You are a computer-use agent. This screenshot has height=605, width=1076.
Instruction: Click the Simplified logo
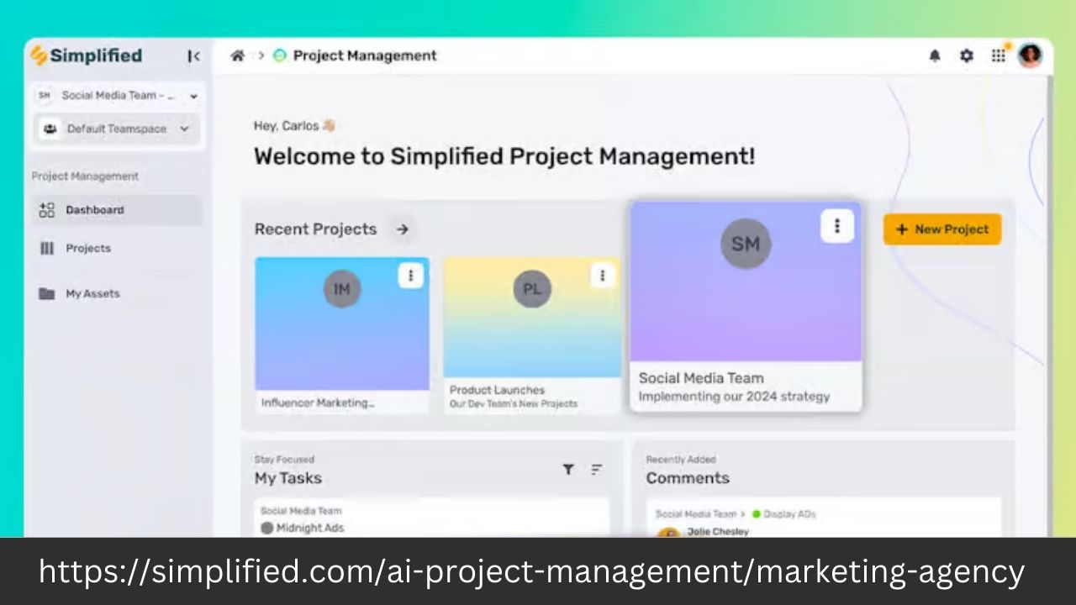(x=85, y=55)
